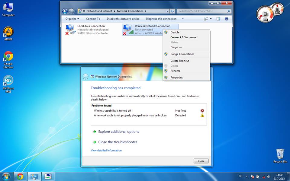Screen dimensions: 290x181
Task: Expand toolbar overflow chevron
Action: (x=182, y=19)
